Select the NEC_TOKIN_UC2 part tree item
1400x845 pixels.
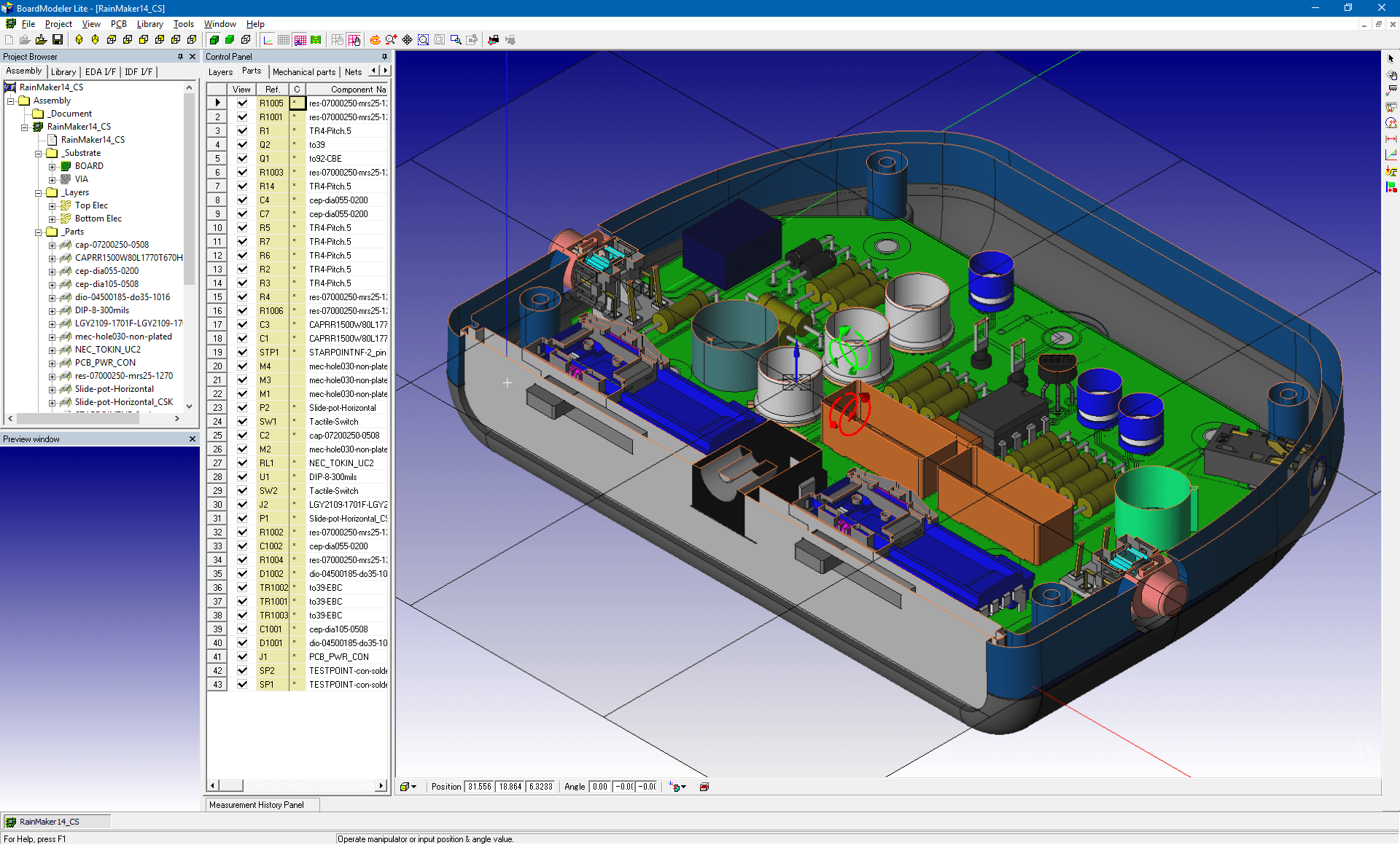coord(108,350)
